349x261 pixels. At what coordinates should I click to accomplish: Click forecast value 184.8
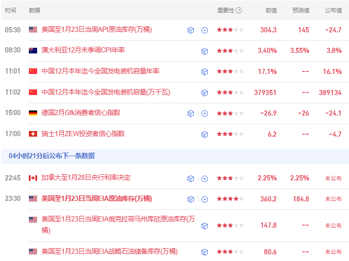point(301,199)
